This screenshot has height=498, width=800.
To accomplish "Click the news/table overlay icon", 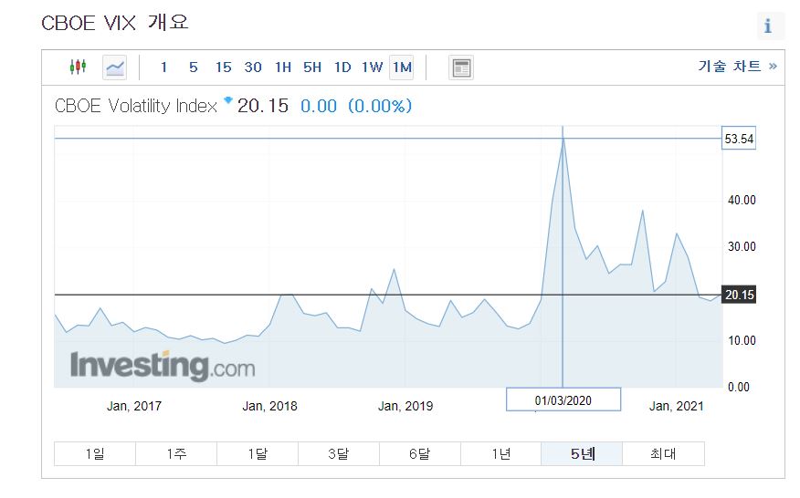I will pyautogui.click(x=461, y=67).
